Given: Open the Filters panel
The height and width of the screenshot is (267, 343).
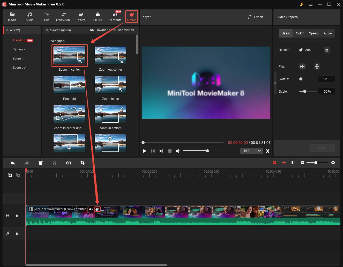Looking at the screenshot, I should click(x=98, y=17).
